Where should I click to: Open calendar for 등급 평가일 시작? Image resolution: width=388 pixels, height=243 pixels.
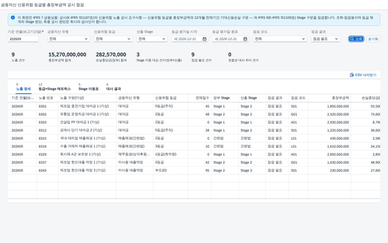205,39
